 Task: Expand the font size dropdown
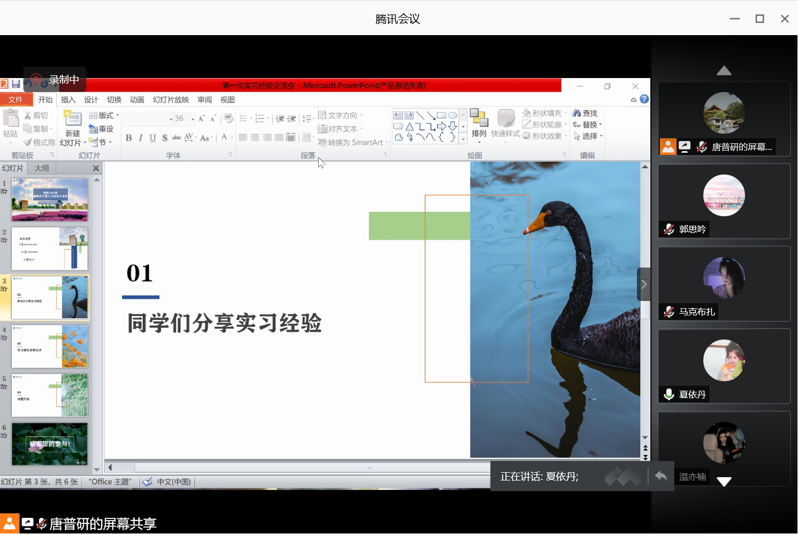coord(192,118)
